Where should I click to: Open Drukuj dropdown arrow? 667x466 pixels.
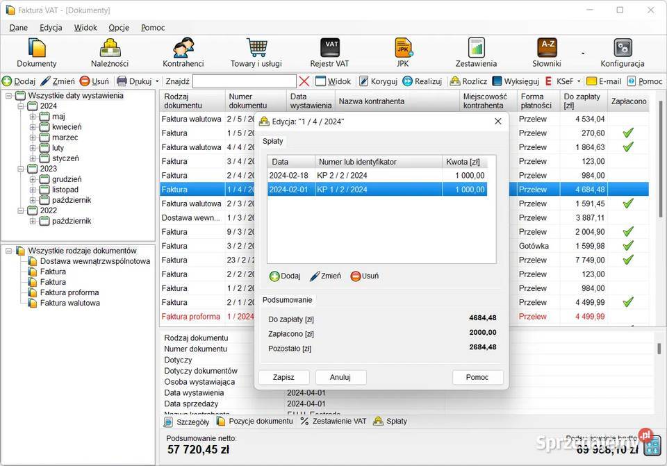(x=157, y=81)
